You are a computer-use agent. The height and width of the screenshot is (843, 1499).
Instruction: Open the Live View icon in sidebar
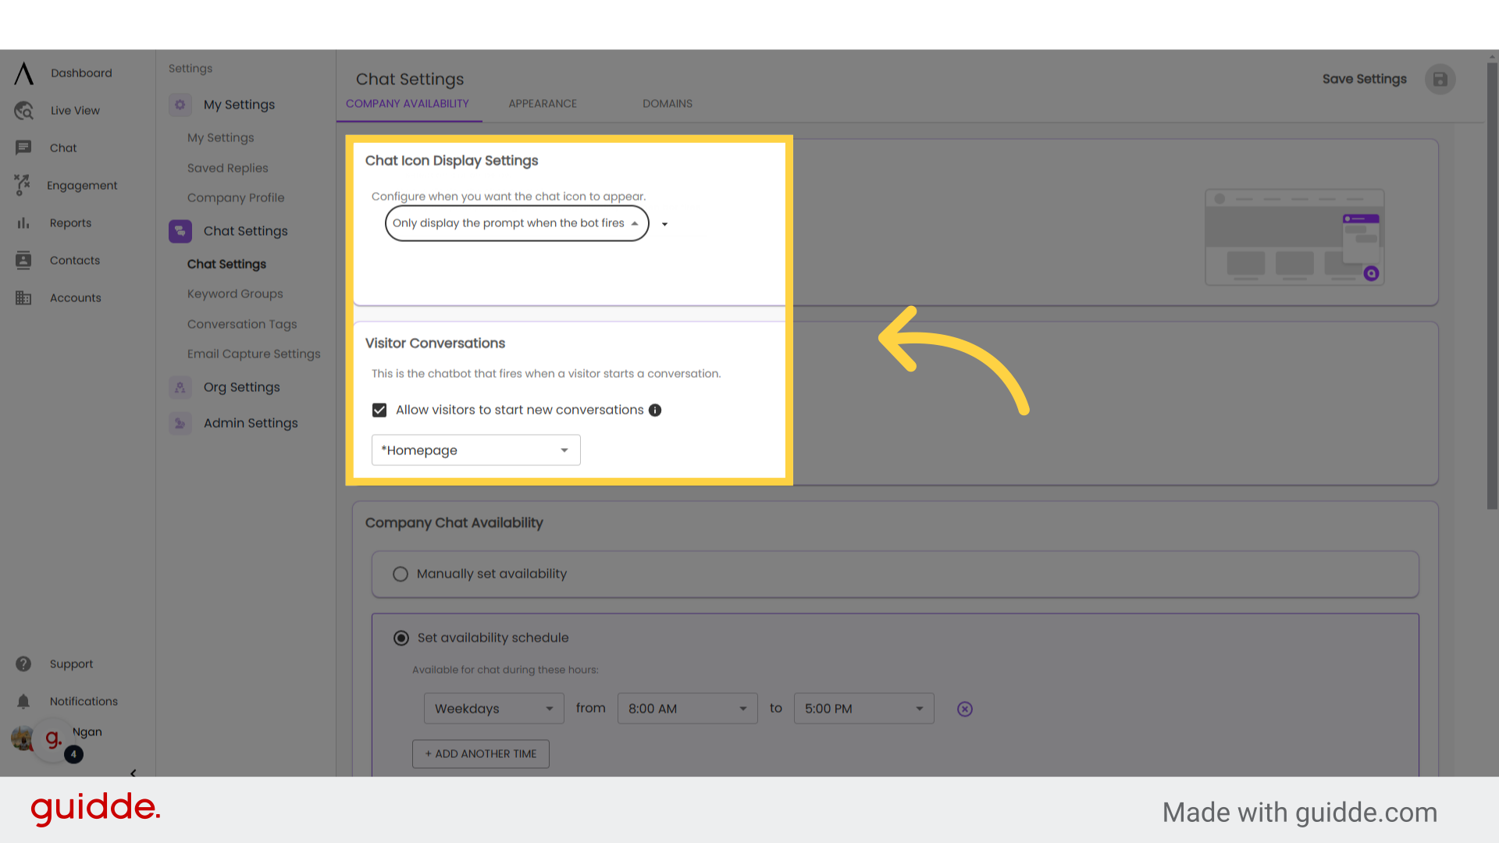tap(23, 111)
